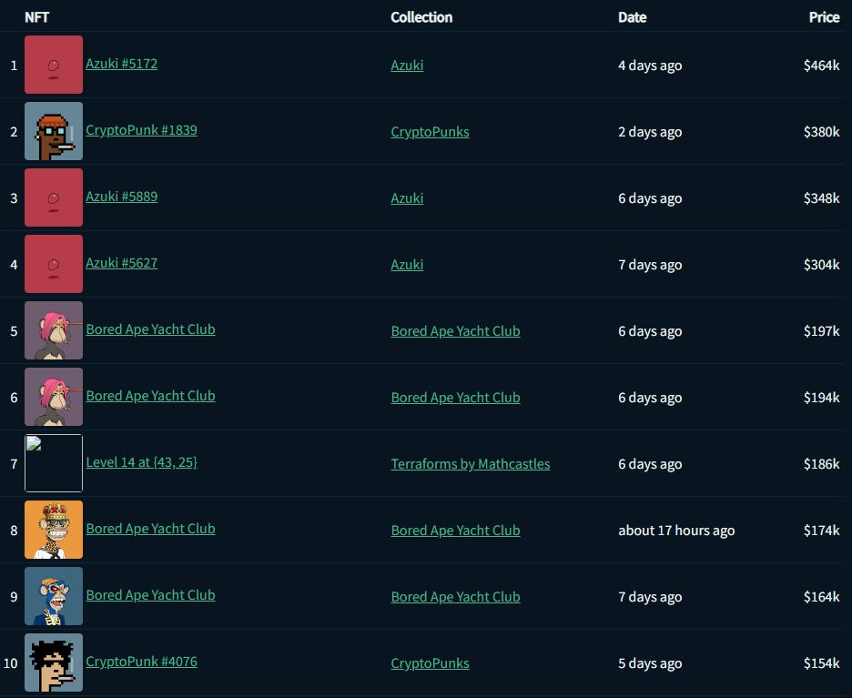Click the Date column header
The width and height of the screenshot is (852, 698).
click(x=633, y=17)
